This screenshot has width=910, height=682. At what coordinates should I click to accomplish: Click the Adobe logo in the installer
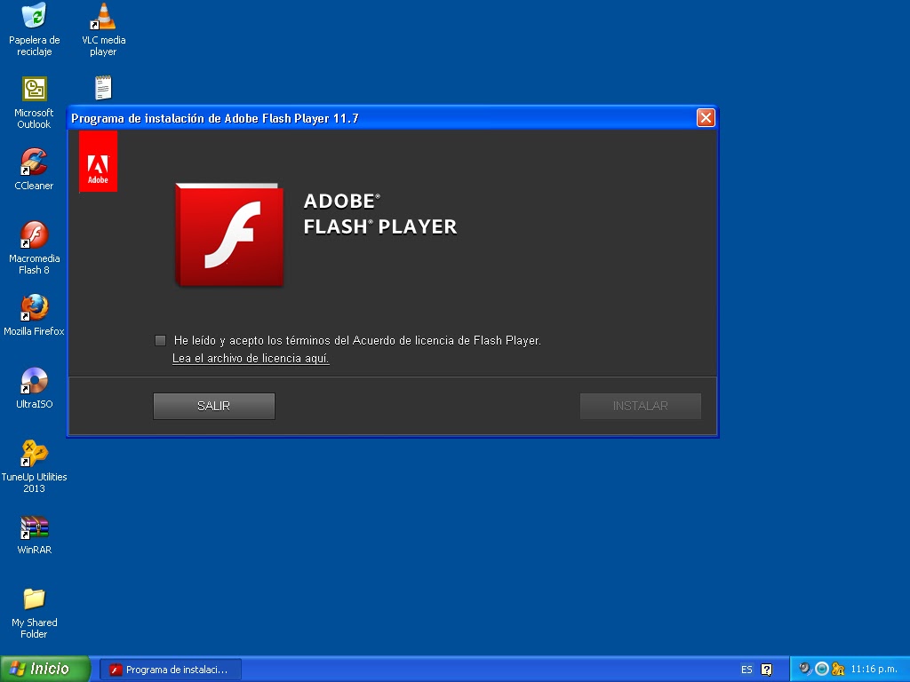(98, 162)
